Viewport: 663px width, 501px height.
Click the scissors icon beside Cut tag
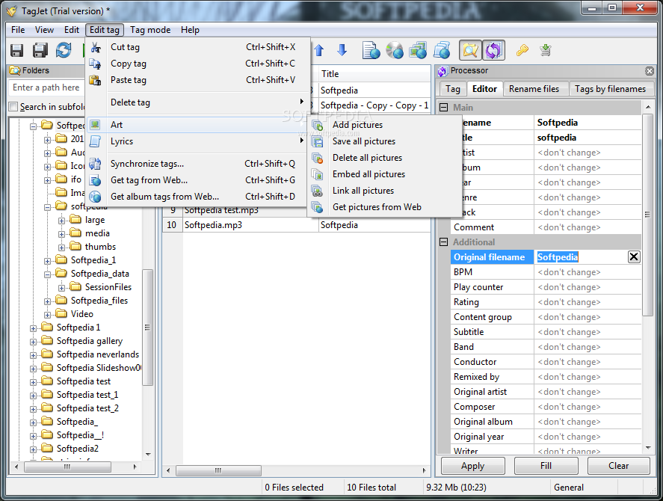pos(96,47)
